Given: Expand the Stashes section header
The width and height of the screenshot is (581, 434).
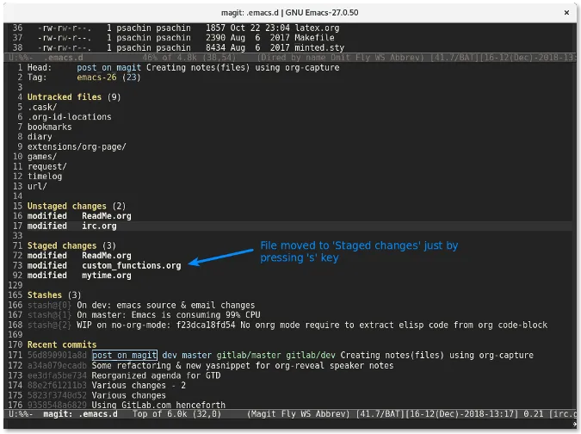Looking at the screenshot, I should 46,295.
